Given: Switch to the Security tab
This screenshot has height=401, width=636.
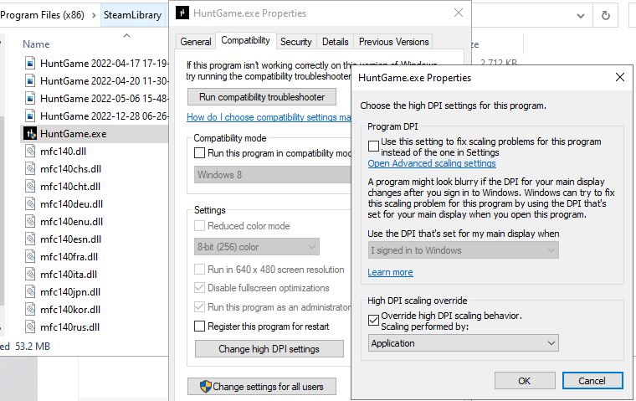Looking at the screenshot, I should 296,42.
